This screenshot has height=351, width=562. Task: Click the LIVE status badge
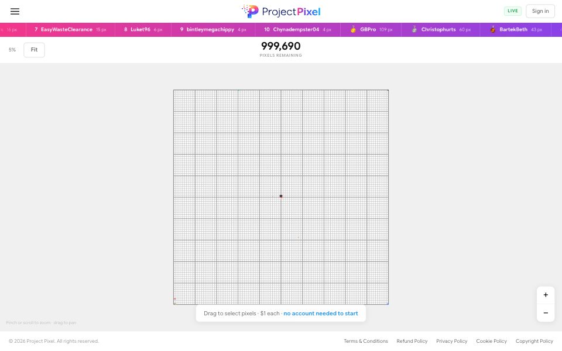pyautogui.click(x=513, y=11)
